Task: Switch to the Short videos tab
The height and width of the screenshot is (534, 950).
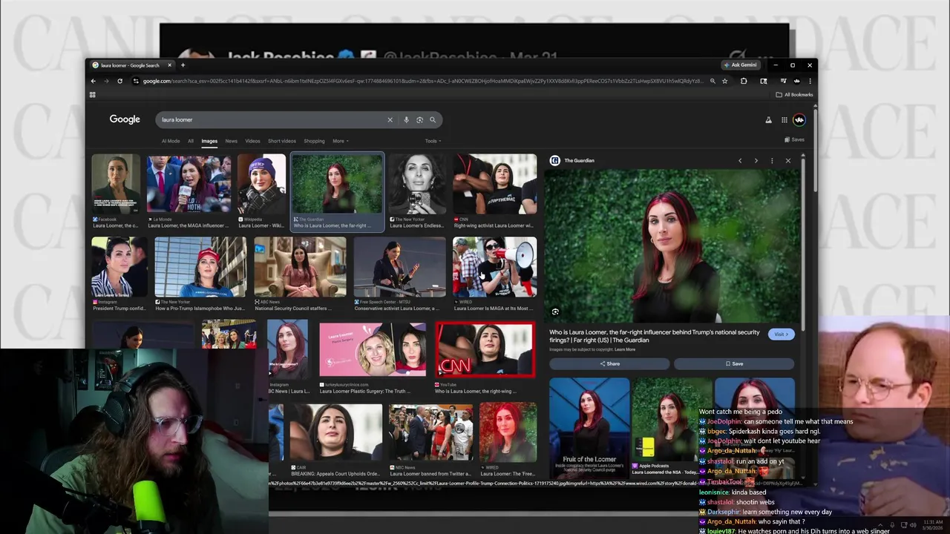Action: (282, 141)
